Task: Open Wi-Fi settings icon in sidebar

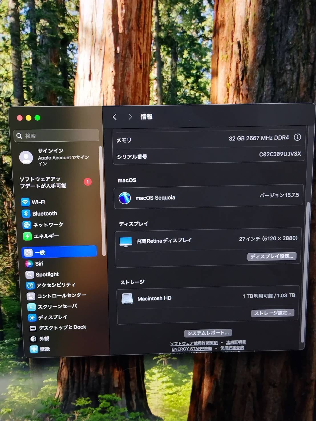Action: point(25,202)
